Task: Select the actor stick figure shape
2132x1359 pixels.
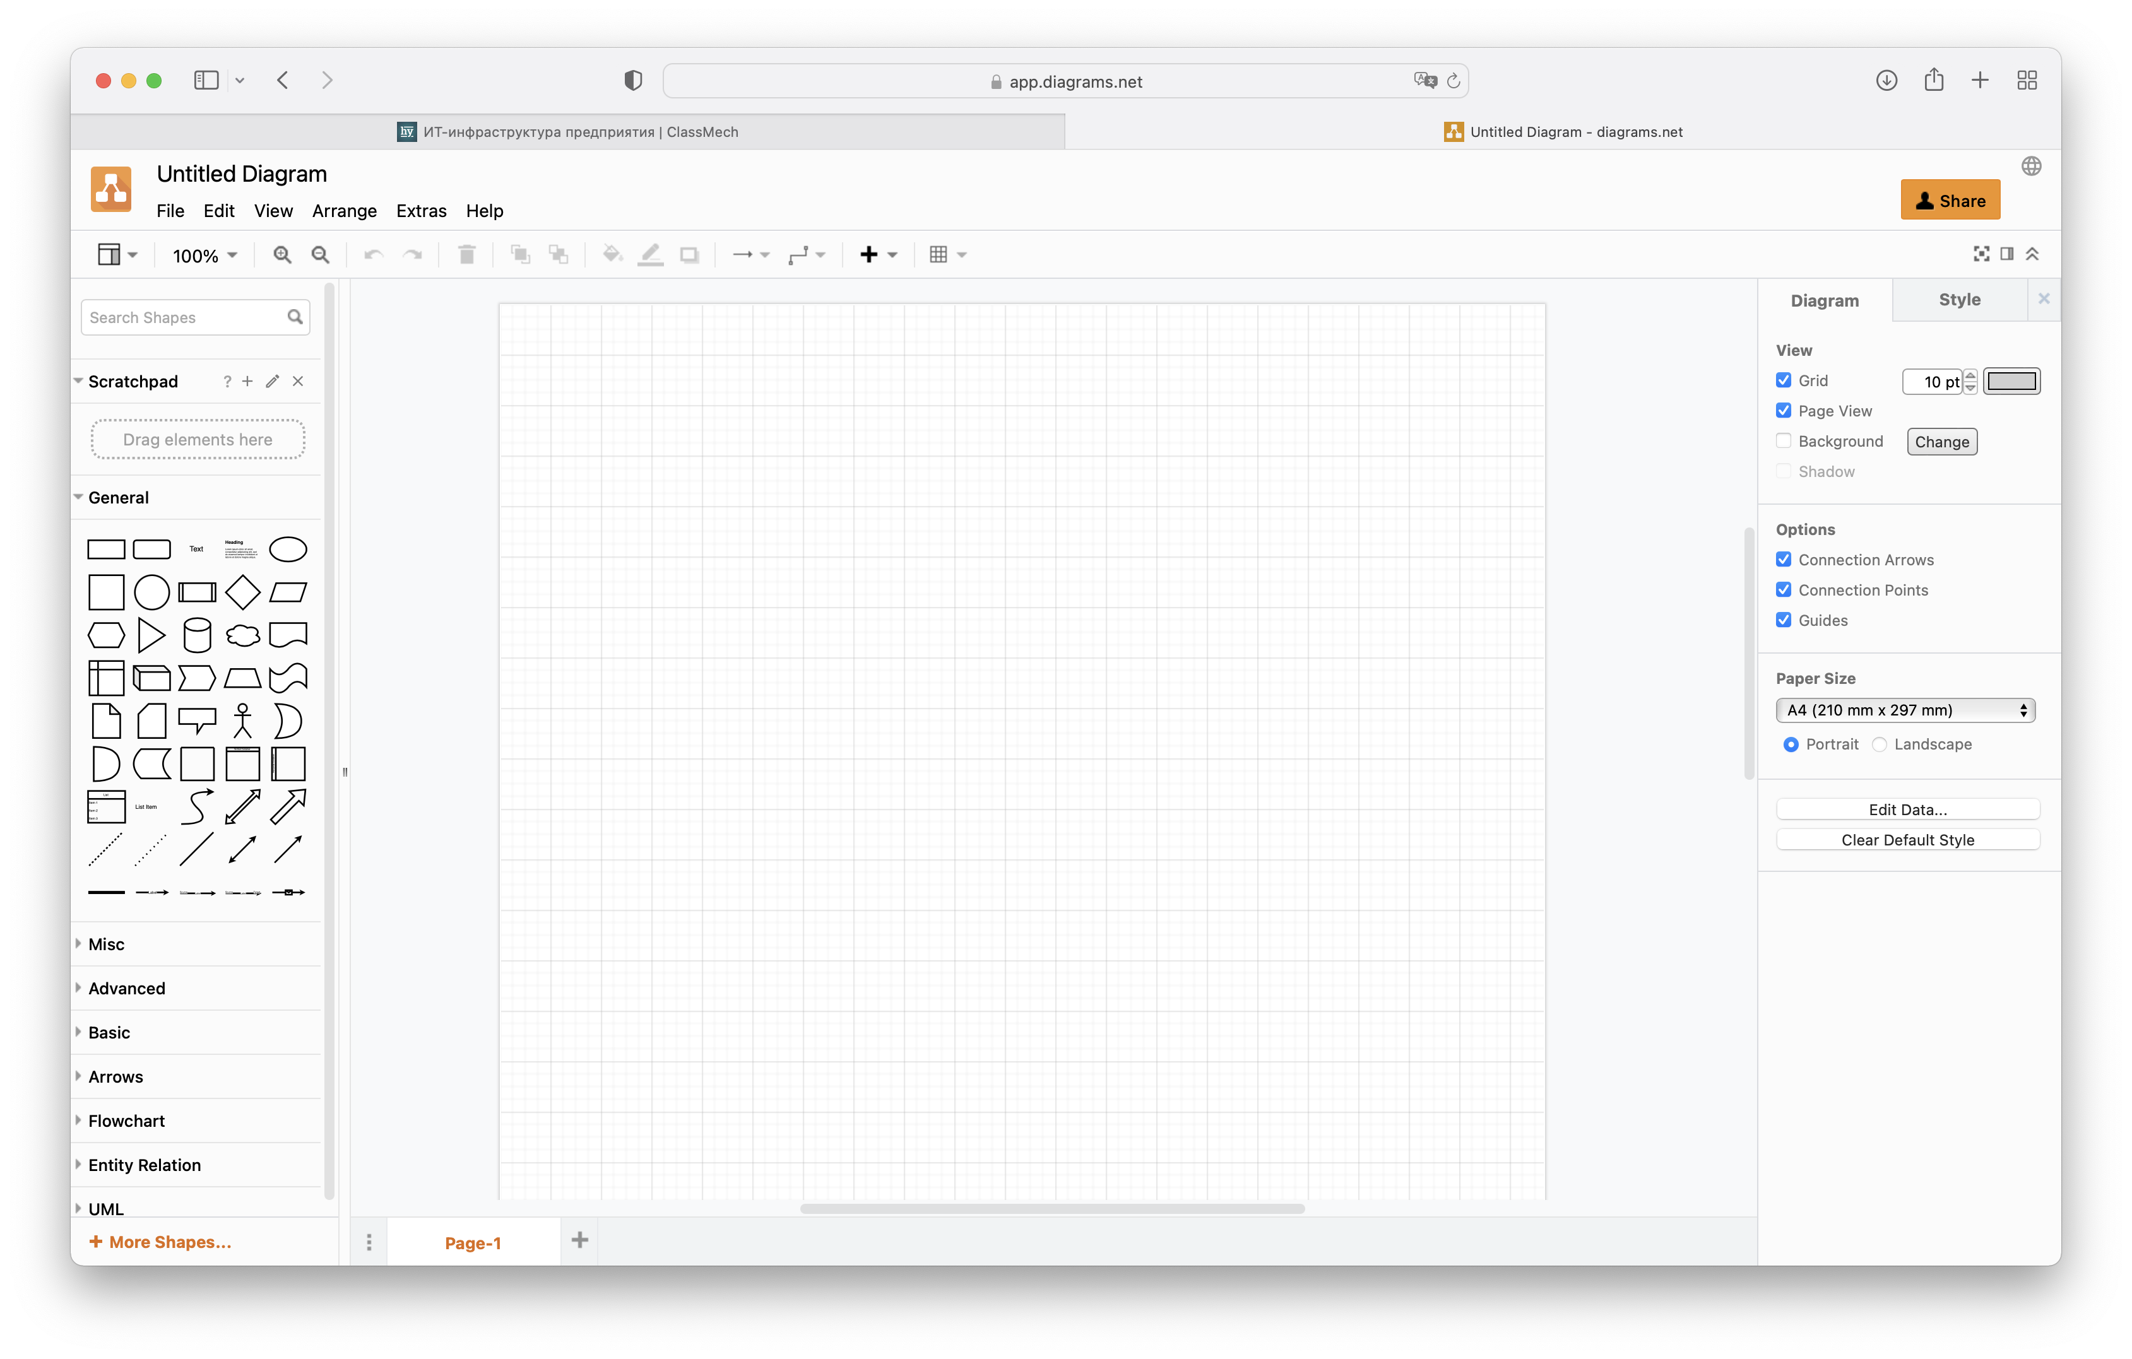Action: [242, 721]
